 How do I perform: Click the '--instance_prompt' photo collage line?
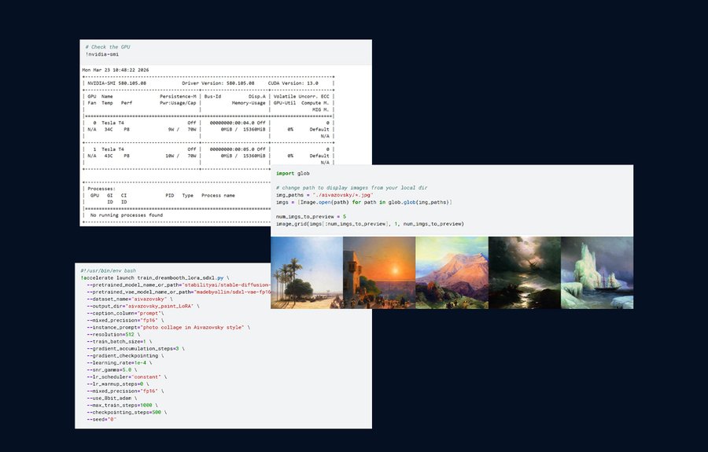pyautogui.click(x=168, y=328)
